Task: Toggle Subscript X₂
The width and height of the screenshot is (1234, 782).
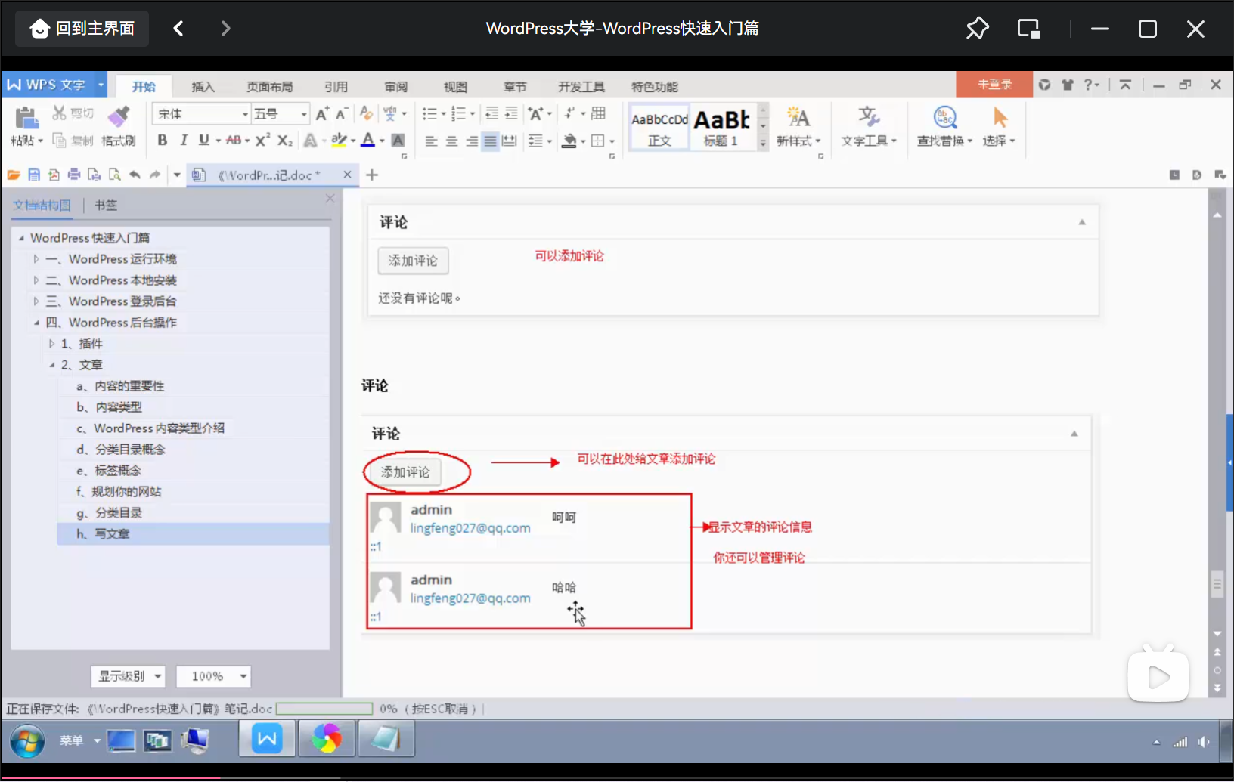Action: coord(284,140)
